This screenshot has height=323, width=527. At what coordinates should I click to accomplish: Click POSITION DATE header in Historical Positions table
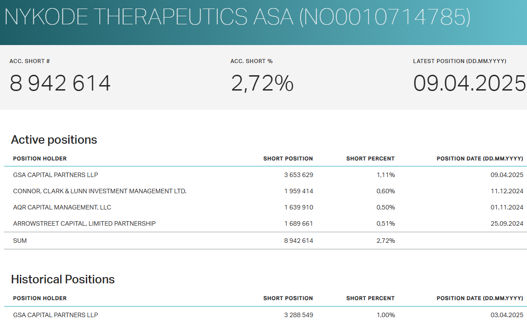pos(480,298)
